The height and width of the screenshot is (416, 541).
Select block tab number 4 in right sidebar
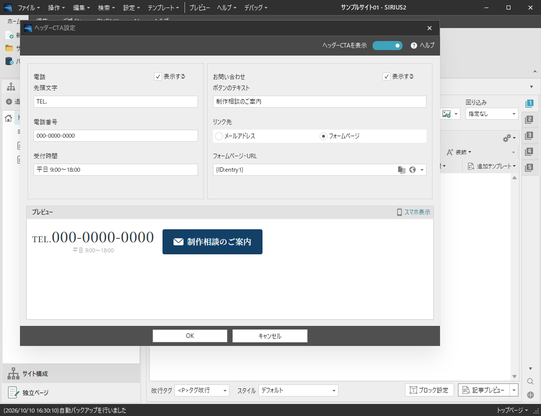pyautogui.click(x=528, y=151)
